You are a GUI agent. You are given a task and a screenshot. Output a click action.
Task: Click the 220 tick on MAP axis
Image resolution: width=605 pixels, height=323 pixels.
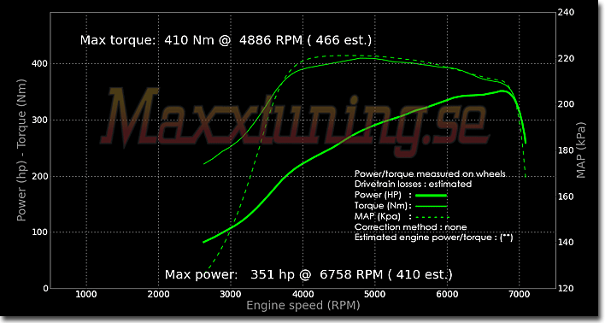[x=566, y=58]
